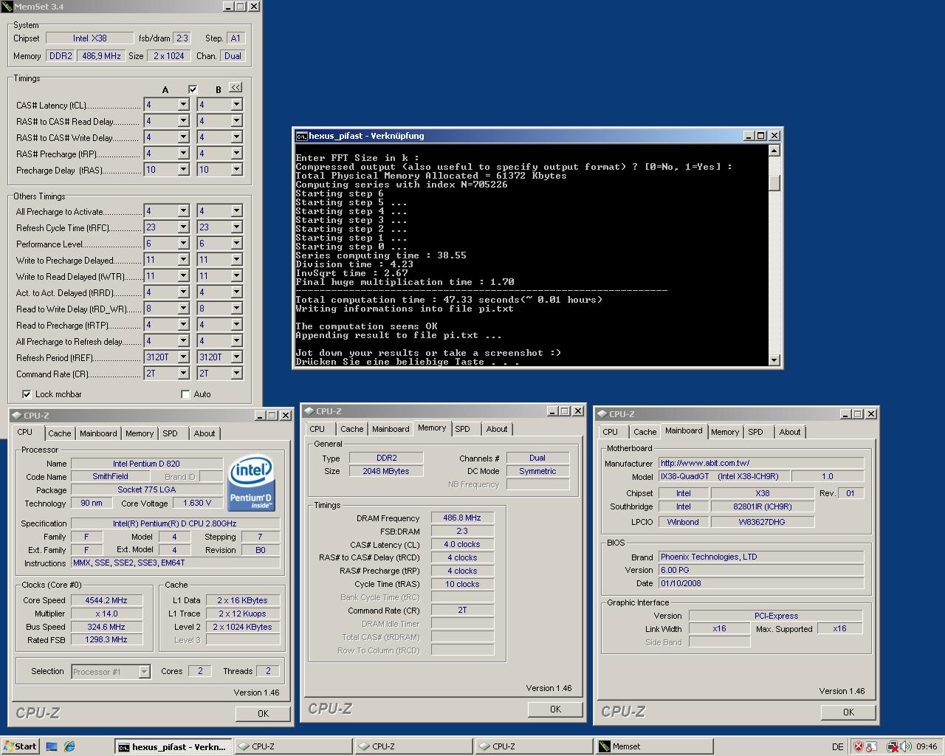Open the Windows Start menu
The height and width of the screenshot is (756, 945).
(21, 746)
